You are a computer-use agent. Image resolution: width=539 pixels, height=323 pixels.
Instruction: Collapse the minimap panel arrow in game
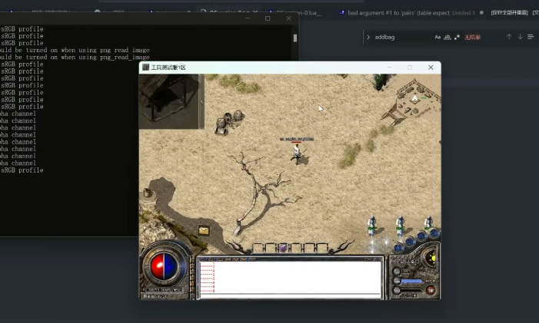coord(203,101)
